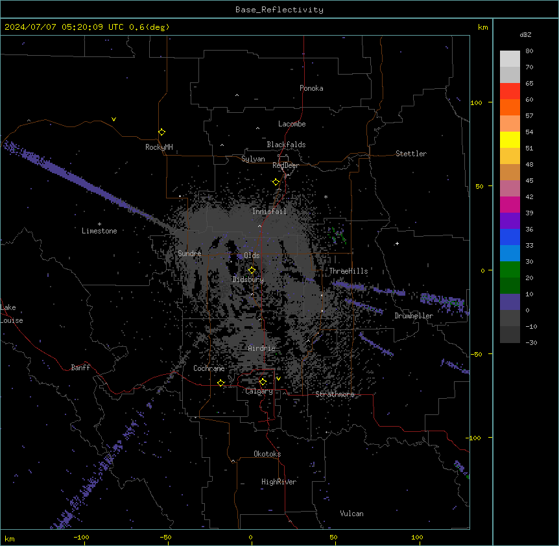The image size is (559, 546).
Task: Select the light blue swatch in dBZ legend
Action: 510,254
